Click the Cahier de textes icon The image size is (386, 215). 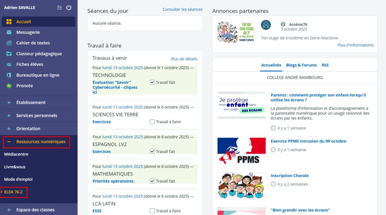9,43
